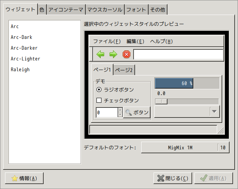Select the Arc-Lighter theme
The height and width of the screenshot is (189, 238).
[45, 59]
